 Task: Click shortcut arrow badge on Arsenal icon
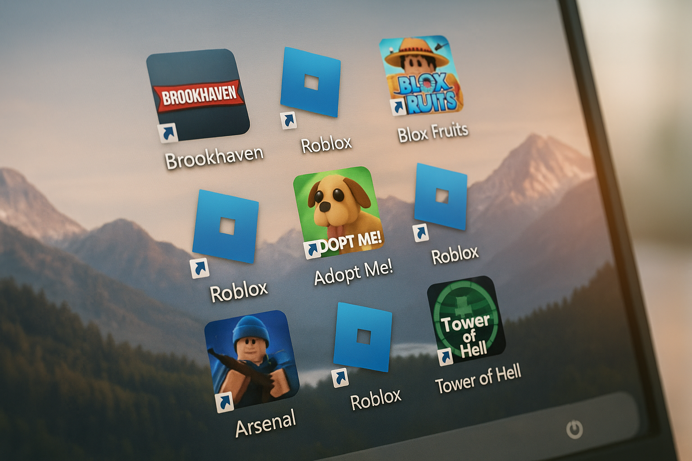pyautogui.click(x=224, y=402)
